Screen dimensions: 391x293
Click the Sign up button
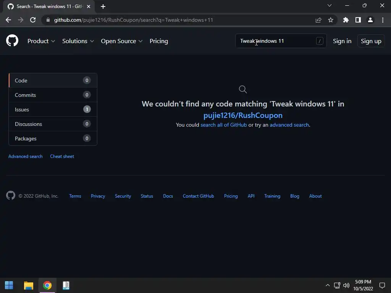pyautogui.click(x=371, y=41)
